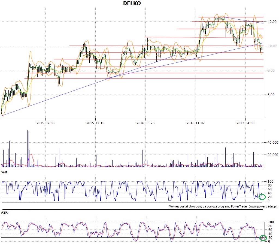Click the %R indicator label
This screenshot has height=244, width=279.
[x=4, y=172]
